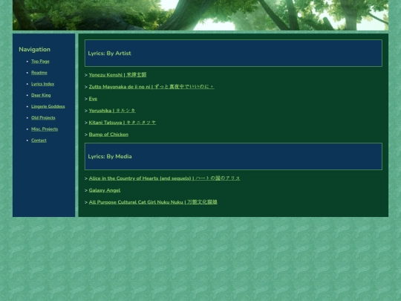Open the Galaxy Angel media link
Screen dimensions: 401x301
pyautogui.click(x=105, y=190)
